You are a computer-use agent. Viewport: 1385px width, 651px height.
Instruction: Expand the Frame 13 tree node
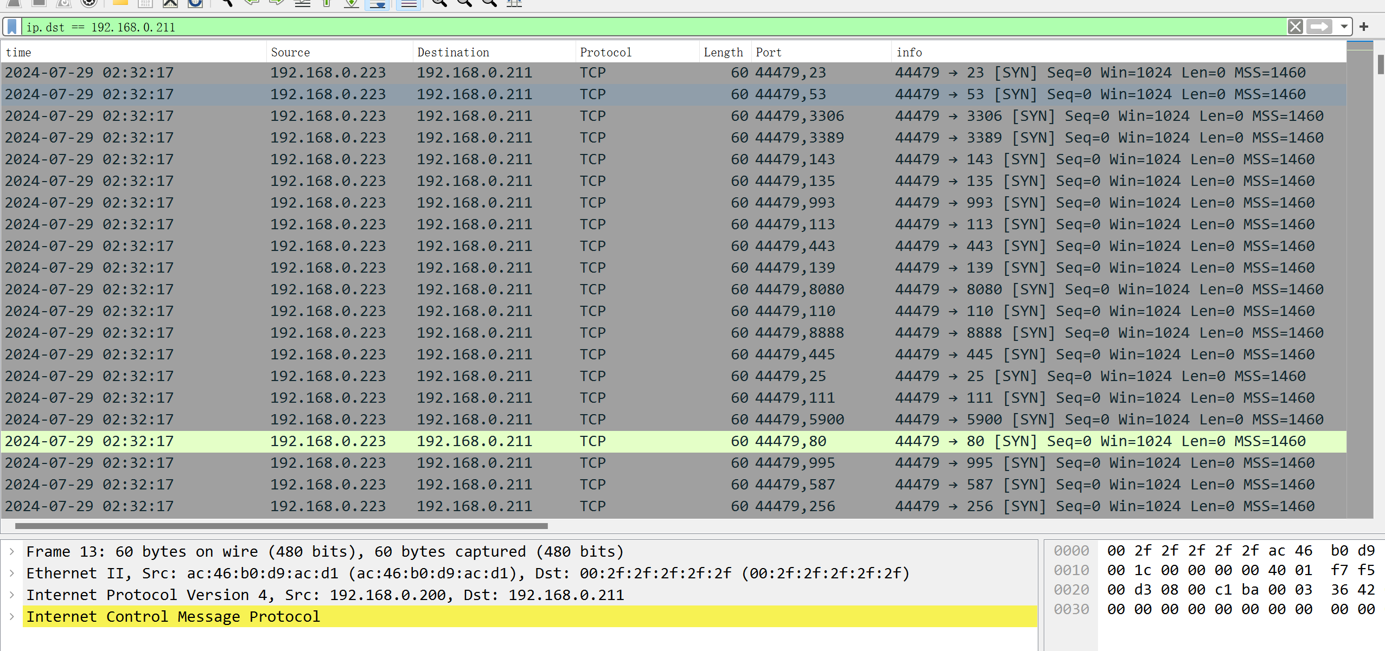coord(12,551)
